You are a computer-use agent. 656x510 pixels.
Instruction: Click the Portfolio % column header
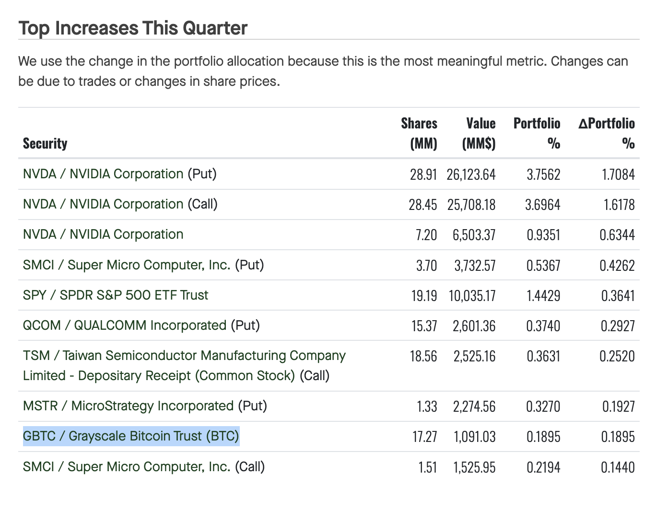coord(537,133)
